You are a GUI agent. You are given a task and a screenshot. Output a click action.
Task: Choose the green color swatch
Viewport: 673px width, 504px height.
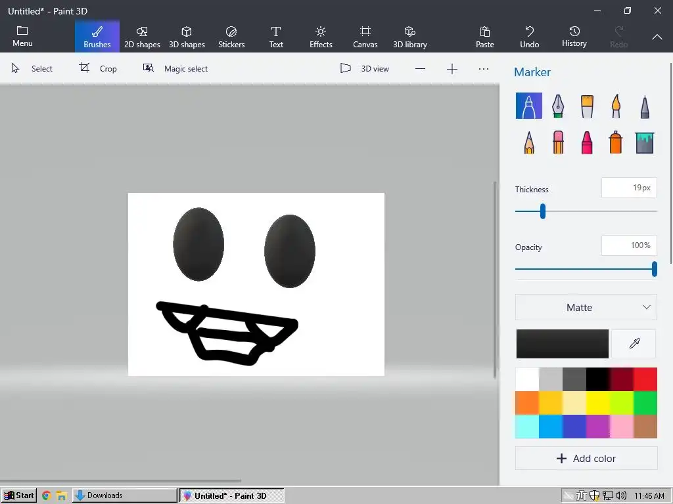pos(645,403)
